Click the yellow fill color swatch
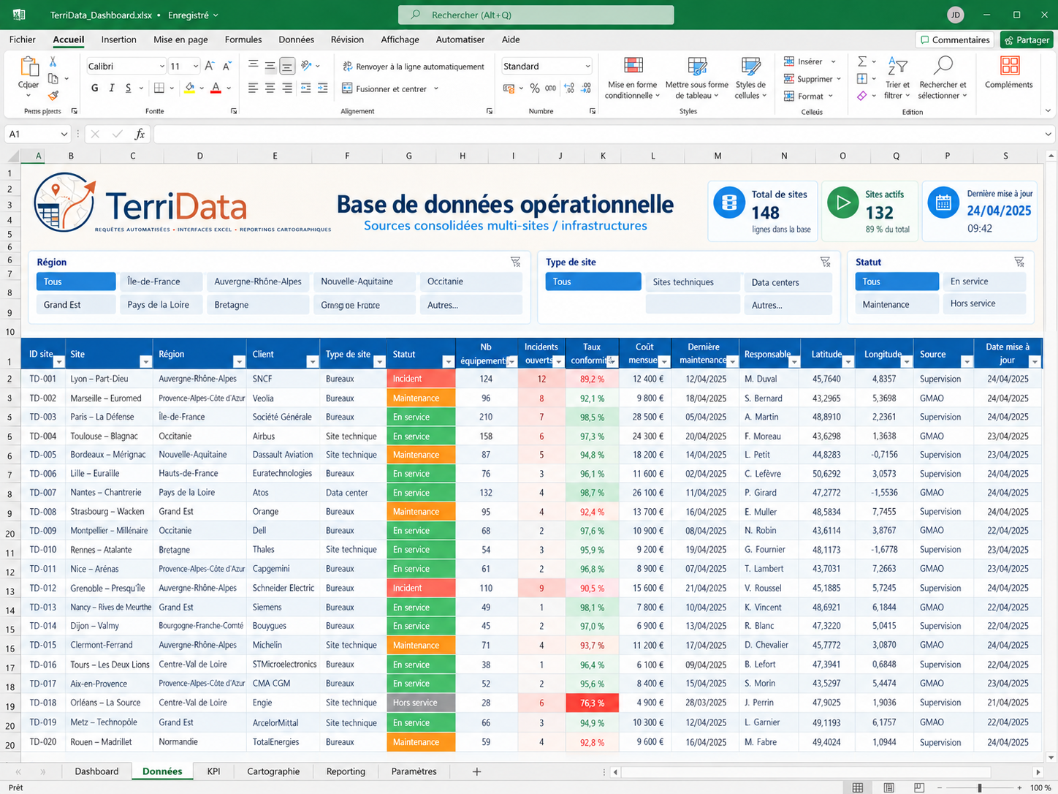Viewport: 1058px width, 794px height. [190, 88]
